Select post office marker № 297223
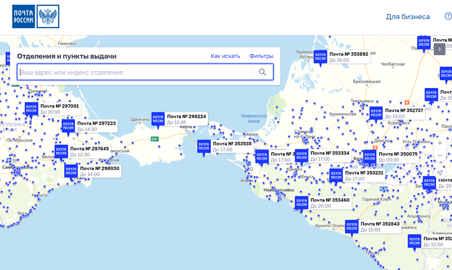This screenshot has height=270, width=452. pyautogui.click(x=69, y=127)
